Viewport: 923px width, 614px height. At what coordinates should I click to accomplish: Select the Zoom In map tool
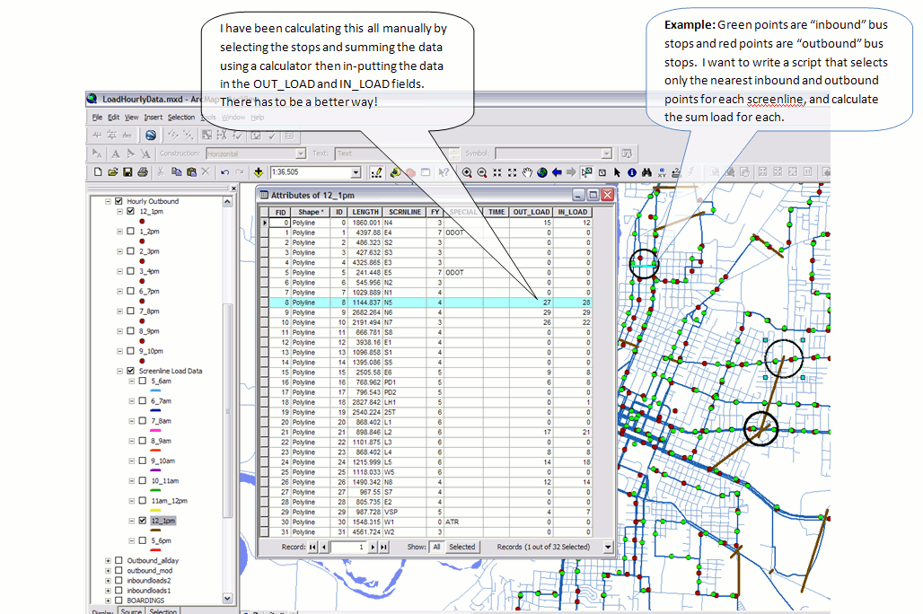point(468,171)
